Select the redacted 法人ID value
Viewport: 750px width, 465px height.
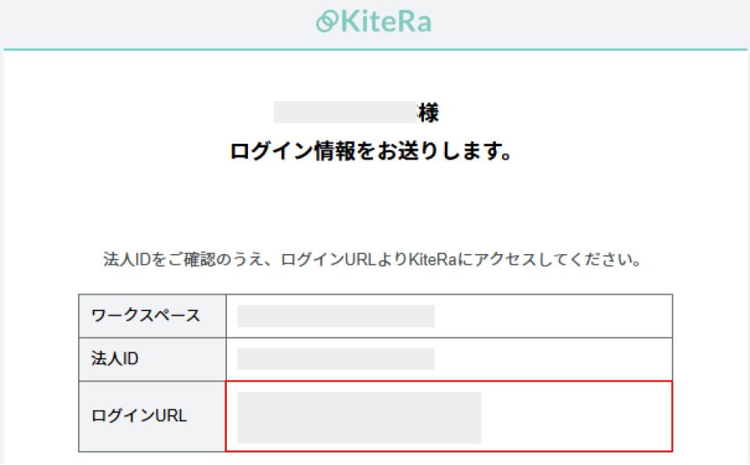coord(336,359)
